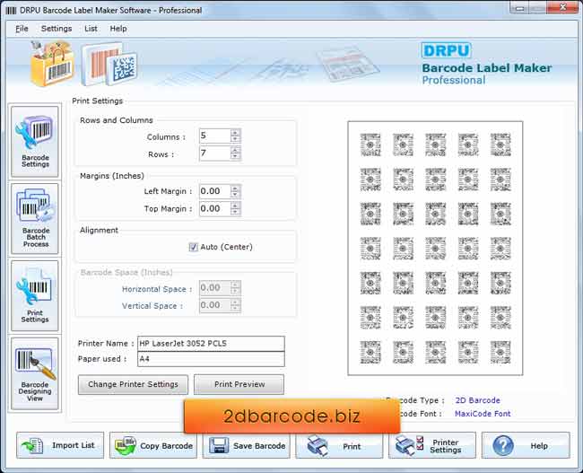
Task: Click the 'Rows and Columns' group label
Action: pyautogui.click(x=117, y=120)
